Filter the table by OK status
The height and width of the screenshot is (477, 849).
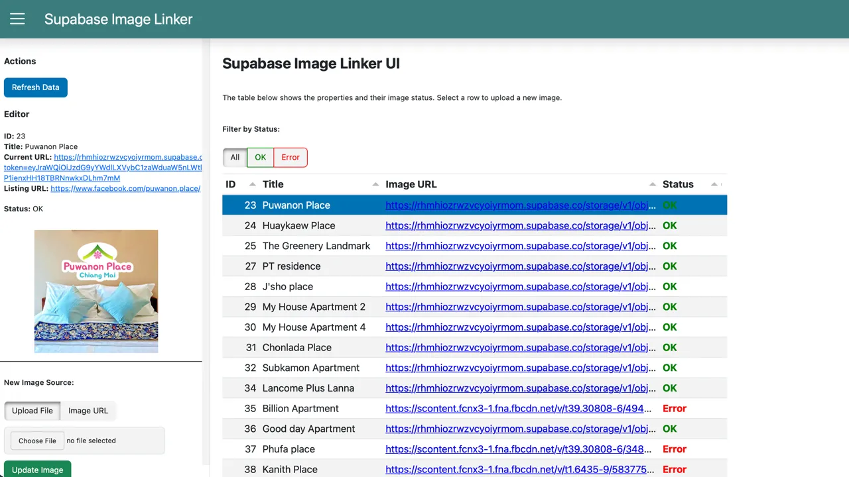click(260, 157)
